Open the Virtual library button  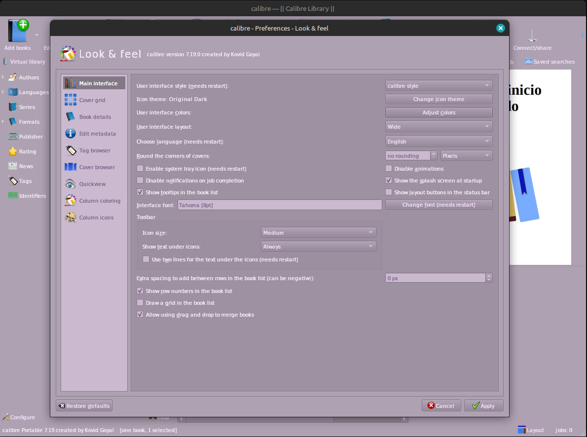tap(24, 62)
